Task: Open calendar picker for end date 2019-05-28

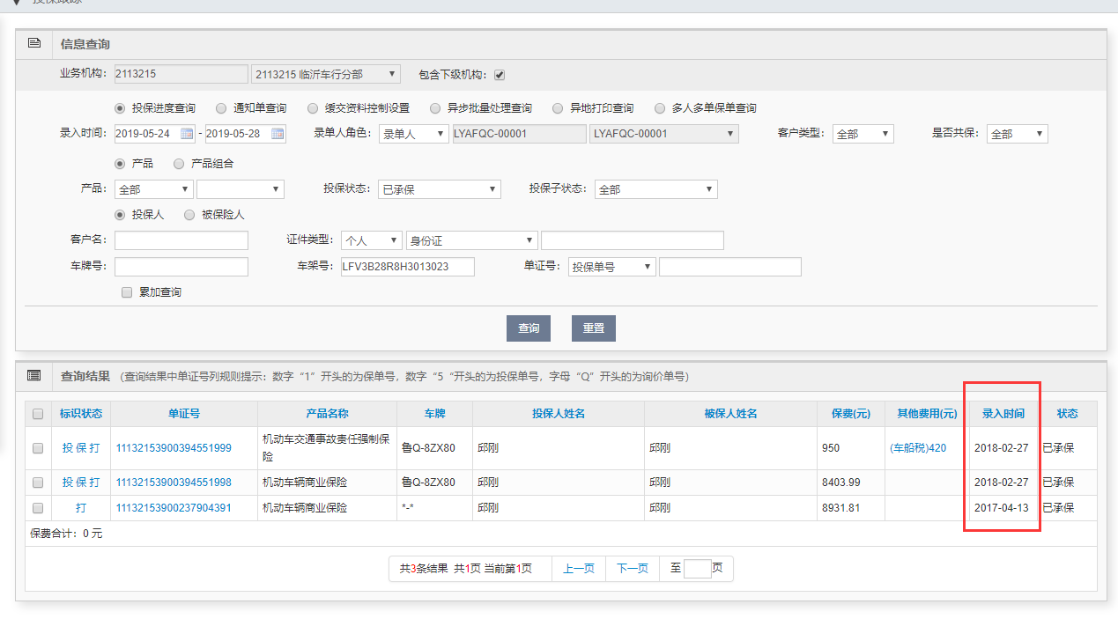Action: (x=278, y=134)
